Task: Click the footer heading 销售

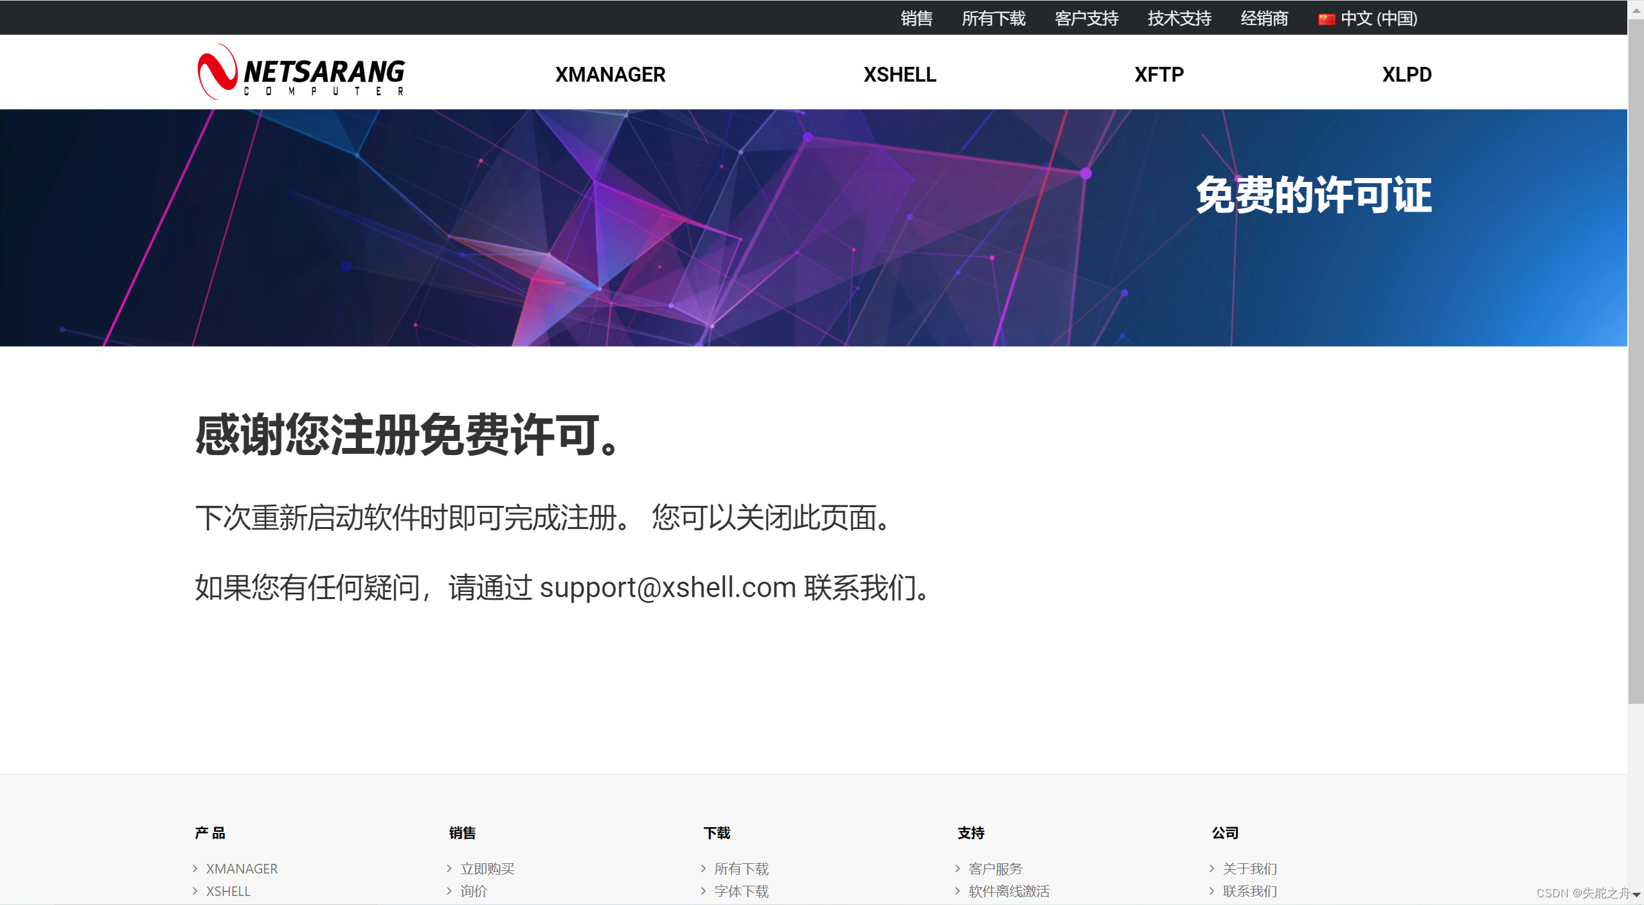Action: (462, 833)
